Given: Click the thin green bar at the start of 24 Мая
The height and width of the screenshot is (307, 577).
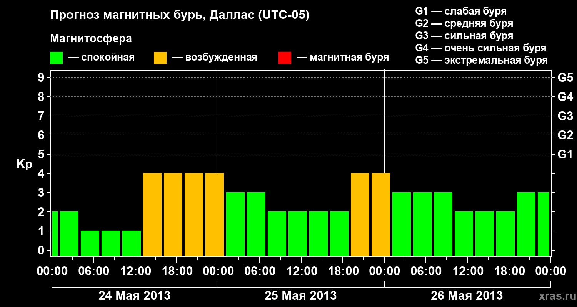Looking at the screenshot, I should [55, 234].
